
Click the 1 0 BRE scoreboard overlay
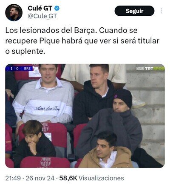[20, 69]
